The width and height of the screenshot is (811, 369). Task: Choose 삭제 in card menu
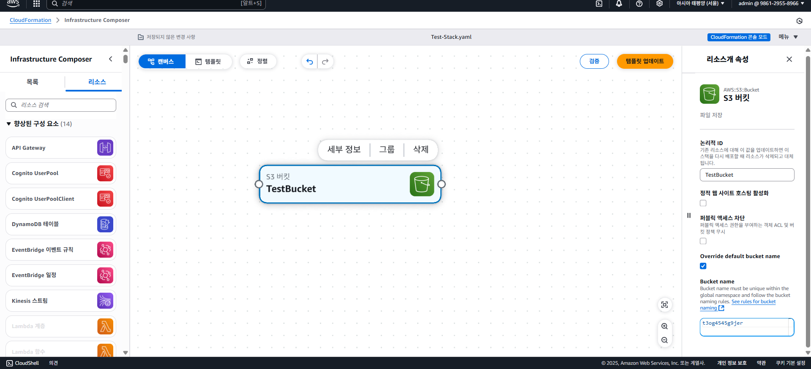click(x=421, y=150)
